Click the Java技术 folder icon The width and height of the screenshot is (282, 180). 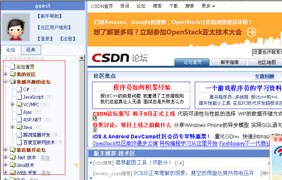click(x=12, y=164)
